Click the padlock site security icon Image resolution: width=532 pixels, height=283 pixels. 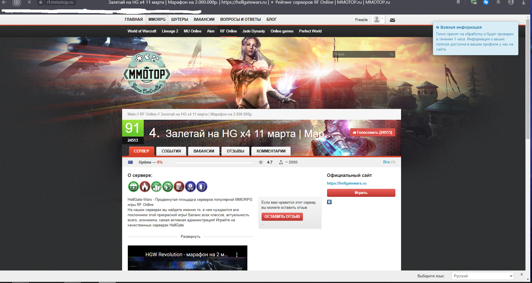(x=40, y=2)
